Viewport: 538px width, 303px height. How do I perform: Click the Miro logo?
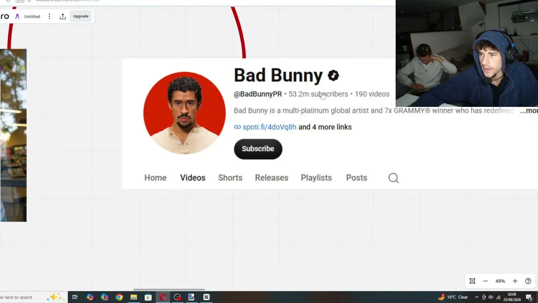pyautogui.click(x=4, y=16)
